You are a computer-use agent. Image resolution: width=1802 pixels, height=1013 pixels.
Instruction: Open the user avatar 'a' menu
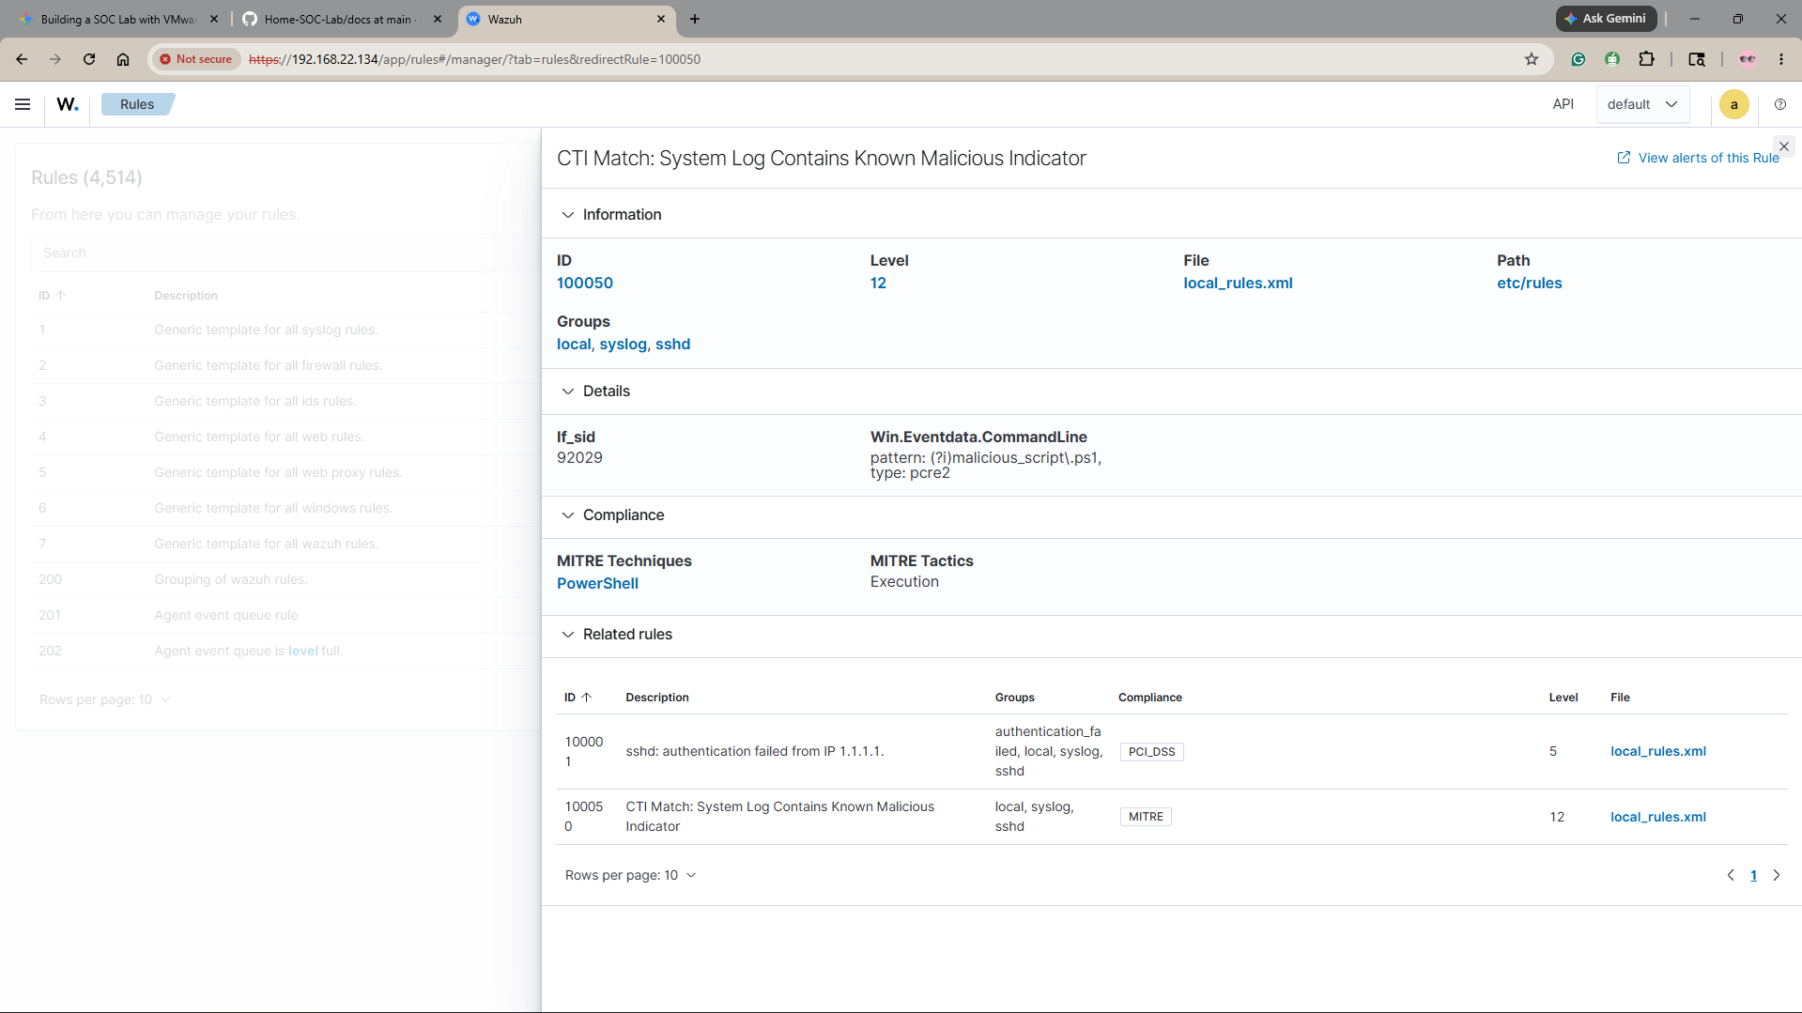1734,104
